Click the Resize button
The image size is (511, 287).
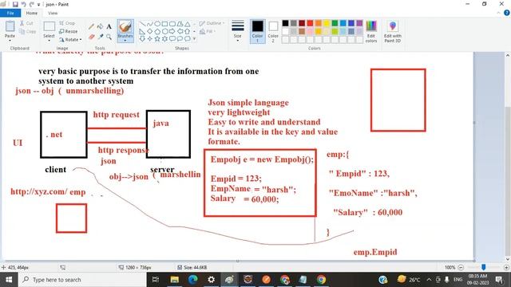click(69, 32)
